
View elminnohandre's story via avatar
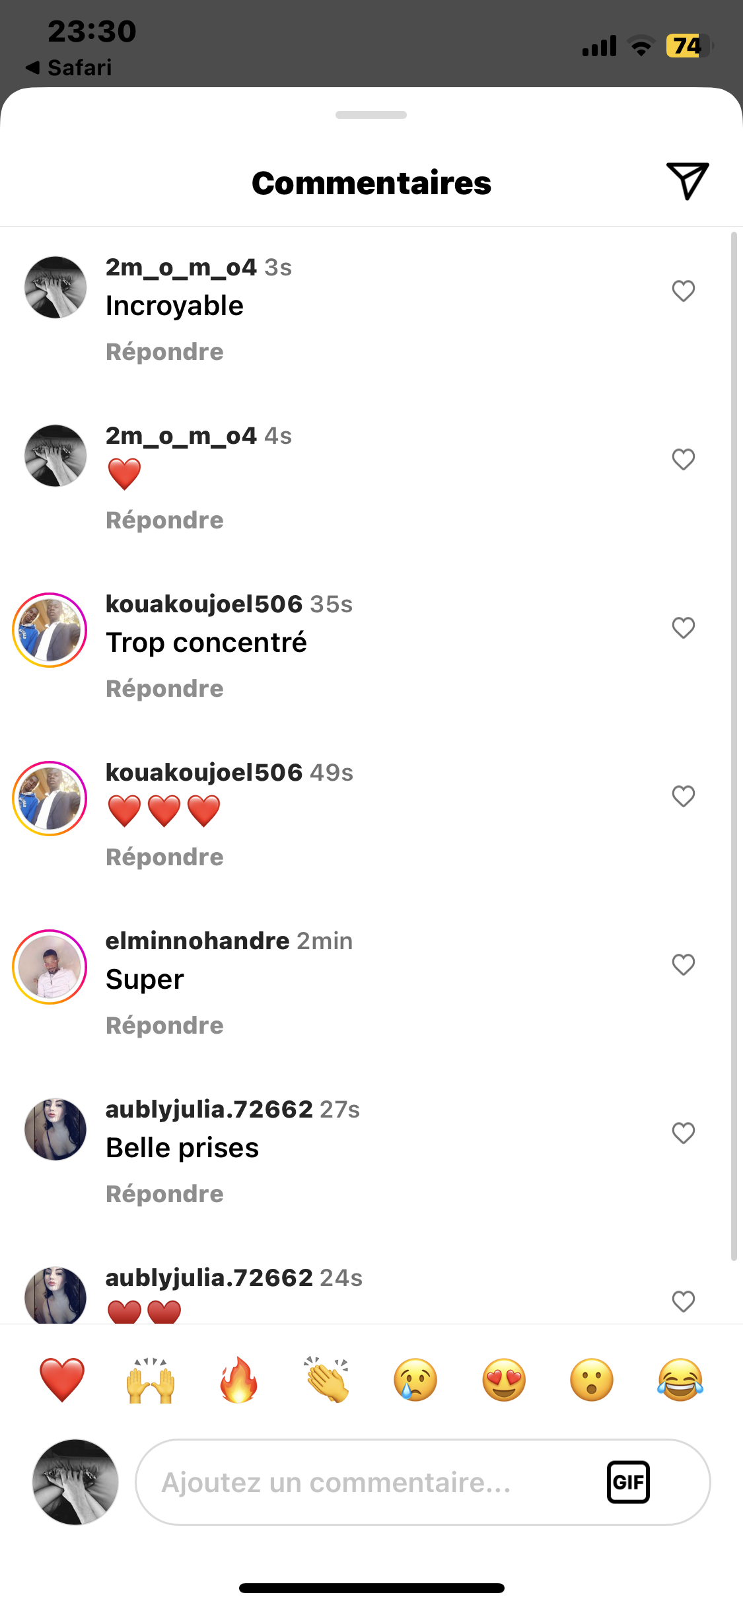coord(50,967)
